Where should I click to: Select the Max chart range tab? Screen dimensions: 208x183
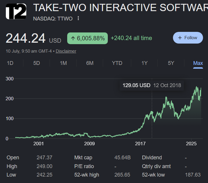point(198,63)
